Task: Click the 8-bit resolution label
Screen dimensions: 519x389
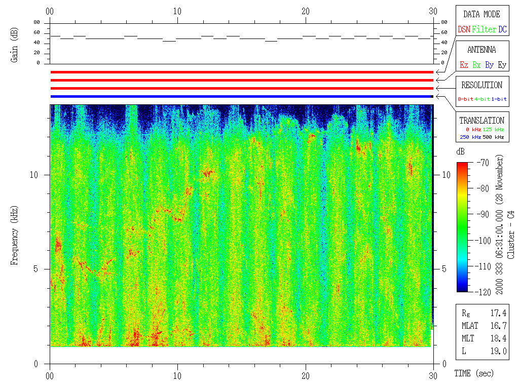Action: (466, 99)
